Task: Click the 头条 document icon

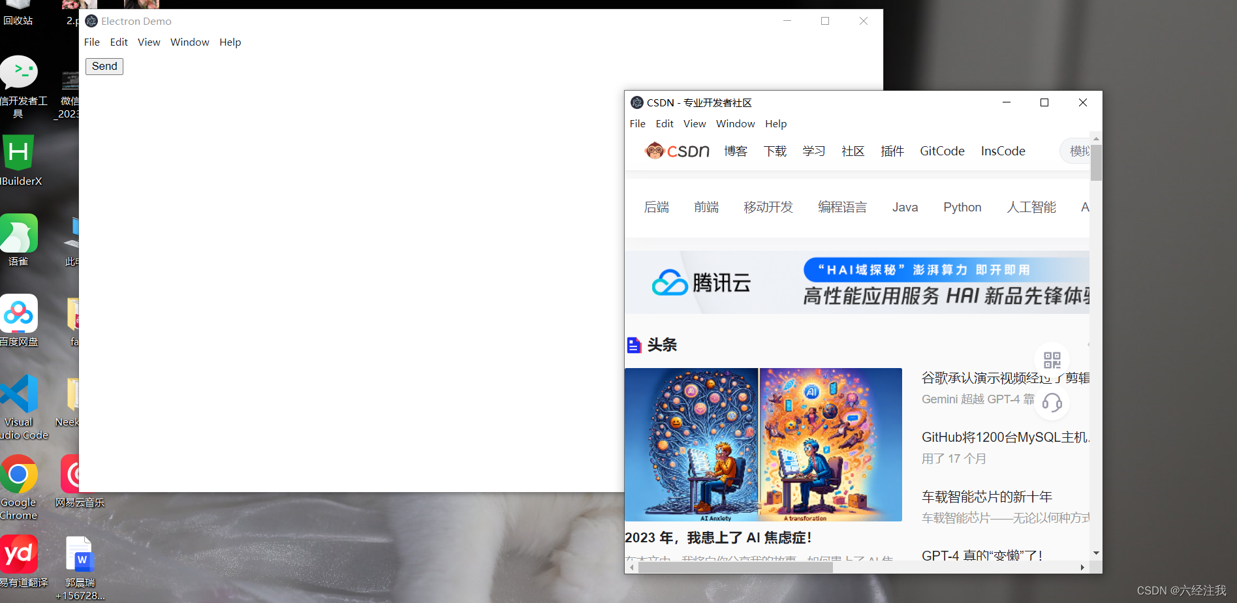Action: coord(634,345)
